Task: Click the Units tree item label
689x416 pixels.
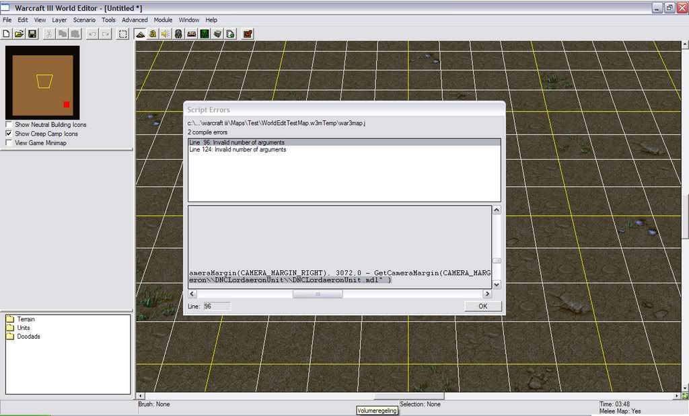Action: pos(24,328)
